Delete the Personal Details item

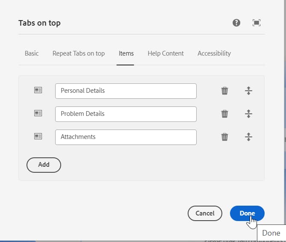224,91
